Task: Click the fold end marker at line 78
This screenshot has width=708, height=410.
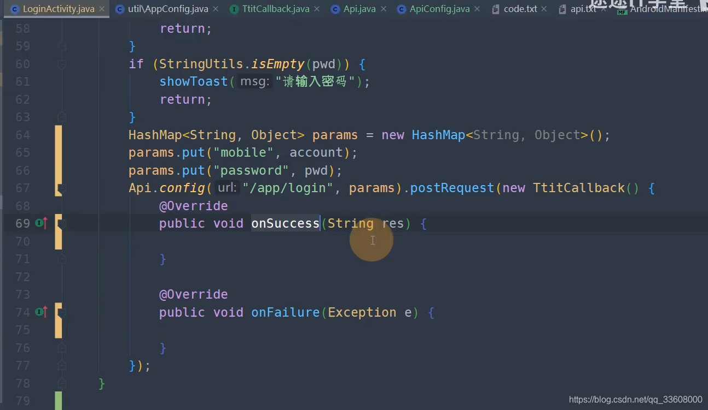Action: (62, 383)
